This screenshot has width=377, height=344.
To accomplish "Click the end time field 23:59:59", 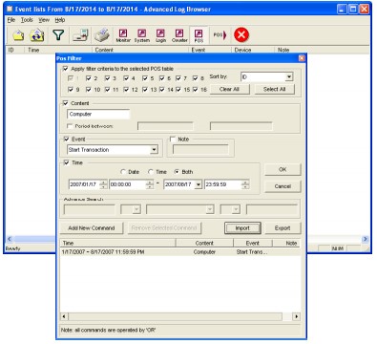I will pos(223,184).
